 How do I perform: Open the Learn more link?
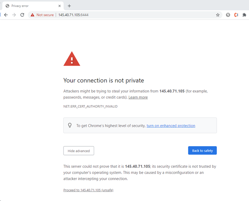[138, 97]
